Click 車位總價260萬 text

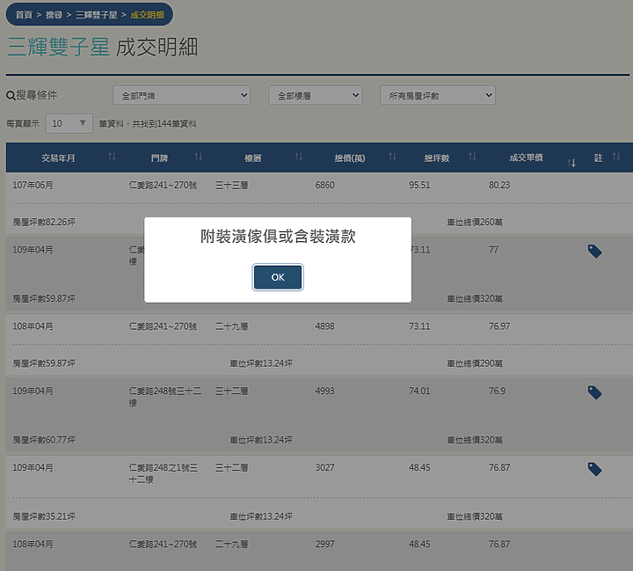coord(475,222)
